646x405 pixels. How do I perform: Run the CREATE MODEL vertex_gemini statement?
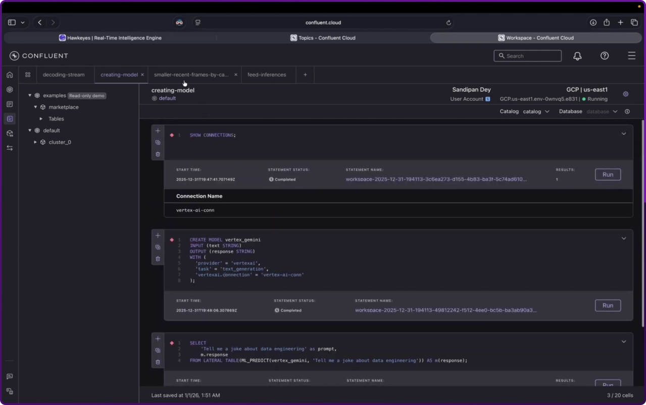point(608,305)
